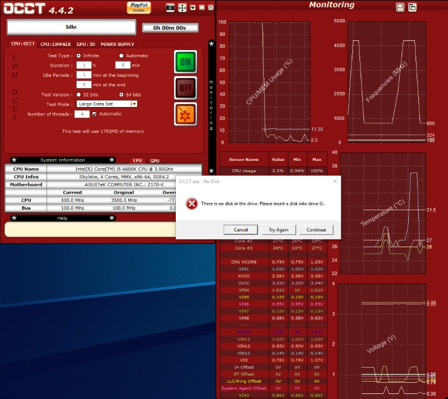This screenshot has height=399, width=448.
Task: Click the Idle status display
Action: click(x=71, y=27)
